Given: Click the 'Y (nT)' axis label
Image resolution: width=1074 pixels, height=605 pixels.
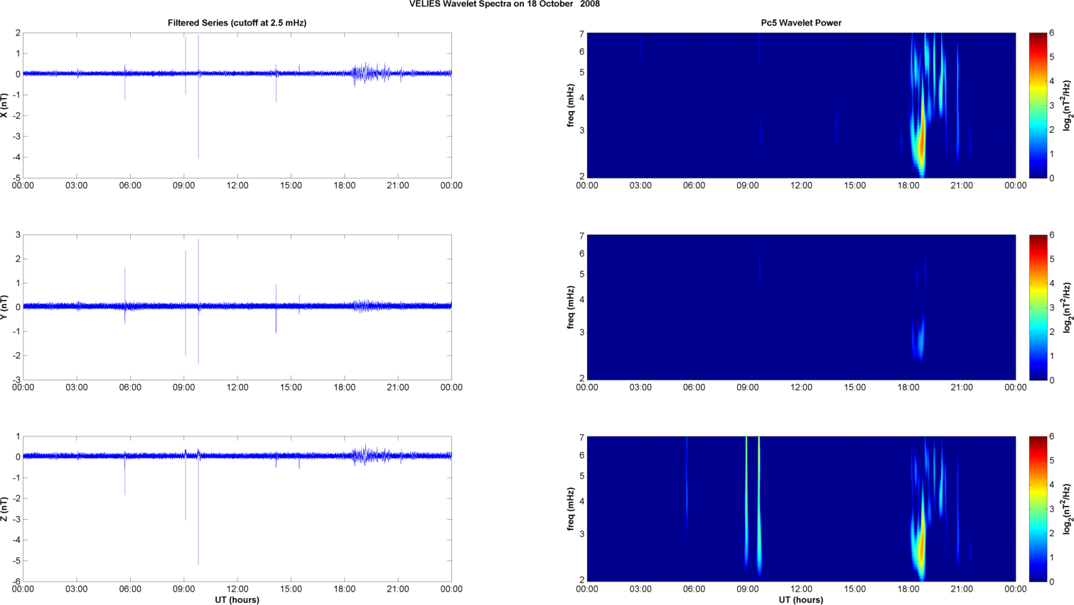Looking at the screenshot, I should pos(4,307).
